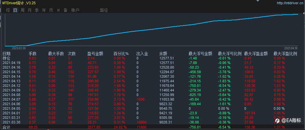The width and height of the screenshot is (305, 130).
Task: Open the 账户 account tab
Action: 75,10
